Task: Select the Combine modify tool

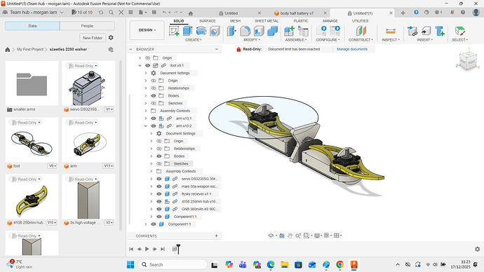Action: tap(273, 31)
